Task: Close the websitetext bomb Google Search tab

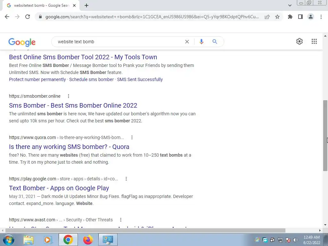Action: [x=74, y=6]
